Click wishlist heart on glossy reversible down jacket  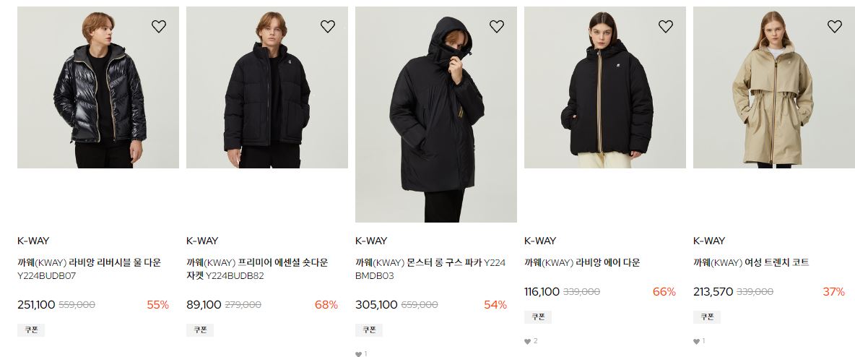[x=159, y=26]
